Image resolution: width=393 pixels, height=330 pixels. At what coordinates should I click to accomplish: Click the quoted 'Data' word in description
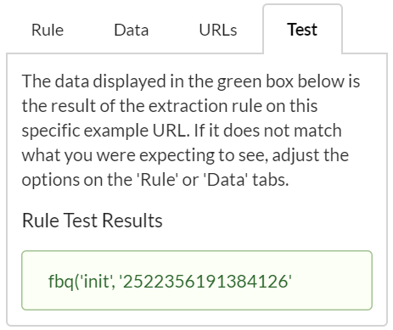click(x=226, y=180)
